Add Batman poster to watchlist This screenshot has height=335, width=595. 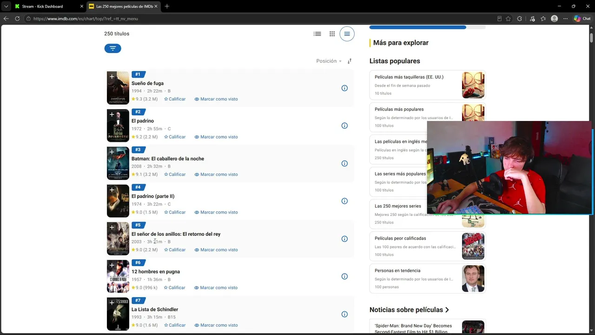(x=112, y=152)
